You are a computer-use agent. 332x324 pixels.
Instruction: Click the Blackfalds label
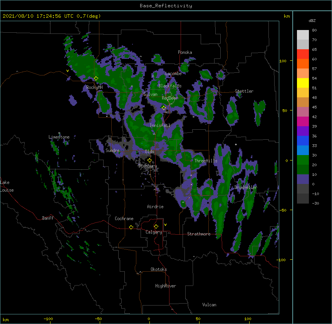[x=170, y=86]
